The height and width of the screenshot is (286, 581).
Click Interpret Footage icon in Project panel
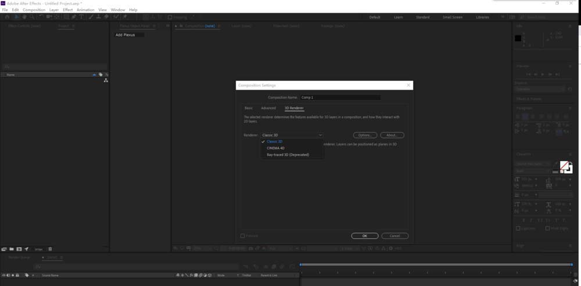point(4,249)
